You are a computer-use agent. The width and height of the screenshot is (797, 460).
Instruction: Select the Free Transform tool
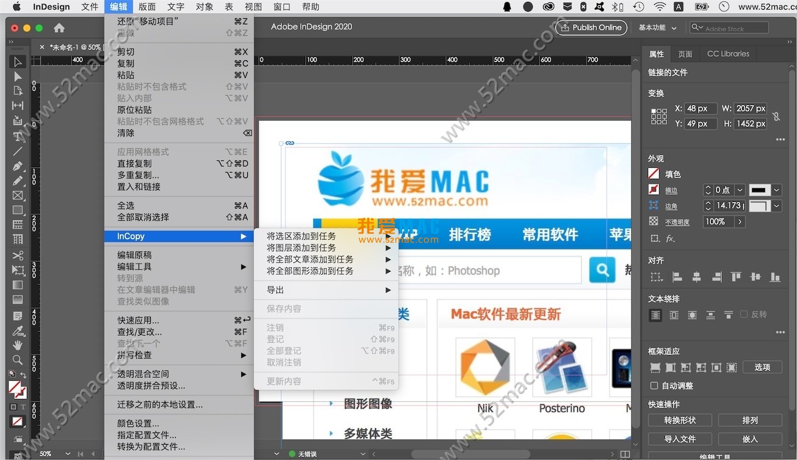[x=18, y=270]
